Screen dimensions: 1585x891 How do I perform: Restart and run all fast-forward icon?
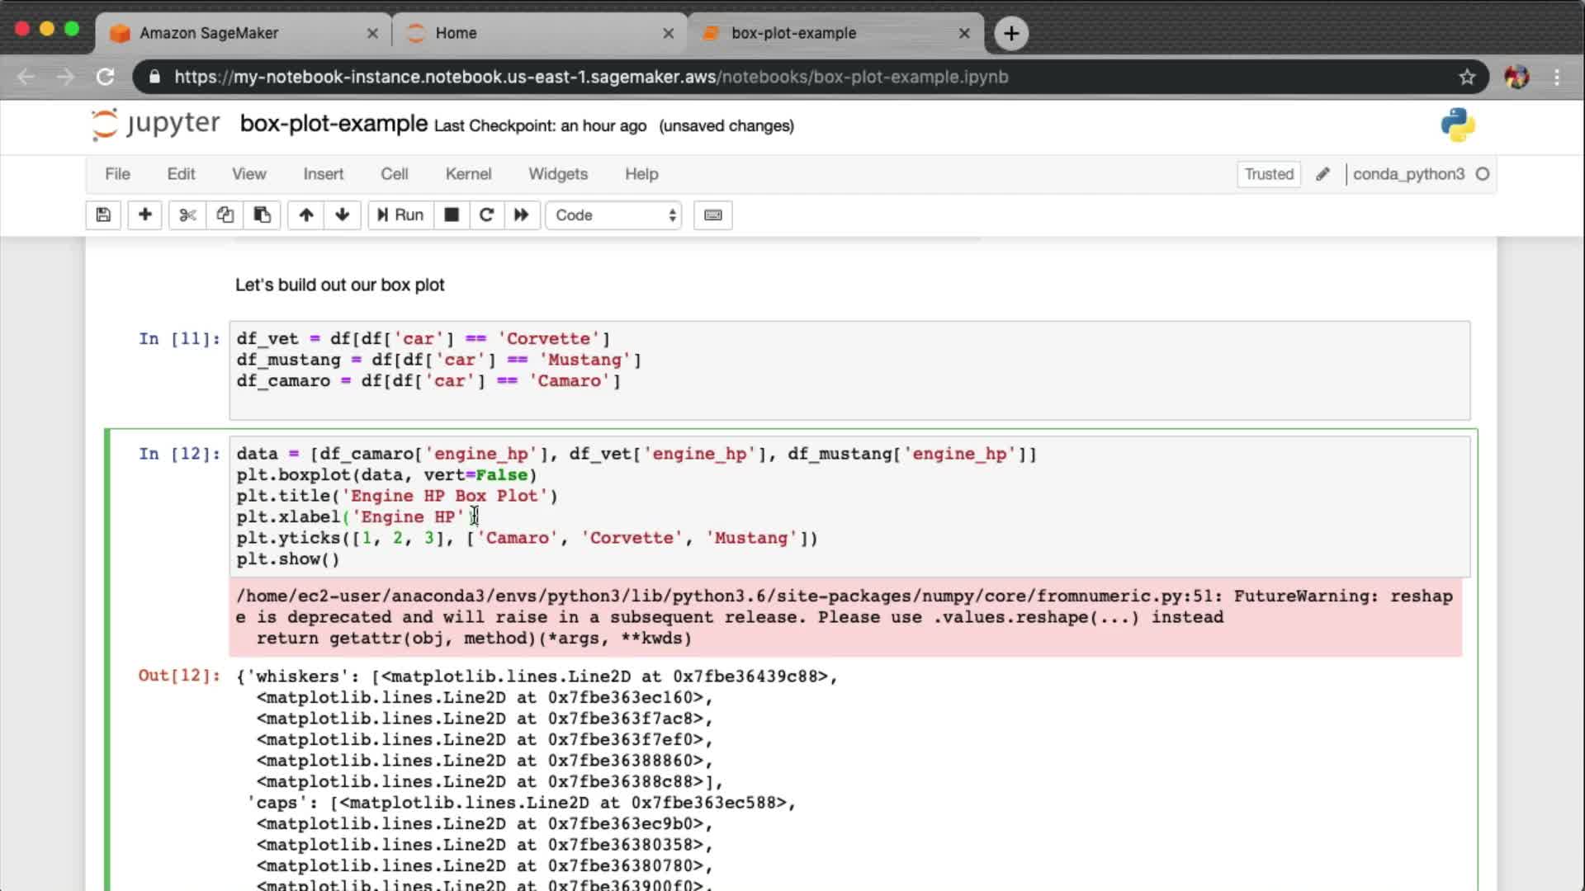(x=521, y=215)
